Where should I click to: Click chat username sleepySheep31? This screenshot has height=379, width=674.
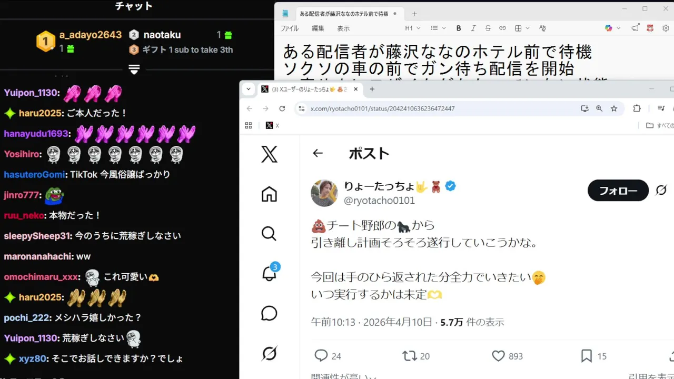click(x=37, y=236)
